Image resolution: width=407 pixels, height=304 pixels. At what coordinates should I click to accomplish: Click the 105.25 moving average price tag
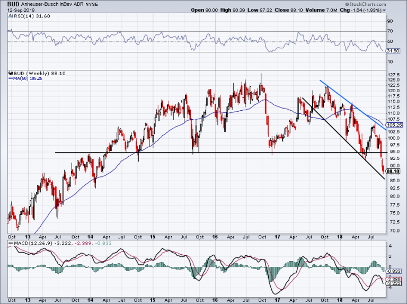pos(394,125)
